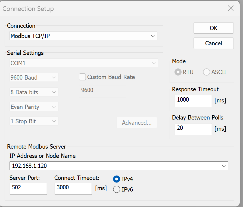Click the Response Timeout input field
The width and height of the screenshot is (243, 207).
(x=193, y=101)
